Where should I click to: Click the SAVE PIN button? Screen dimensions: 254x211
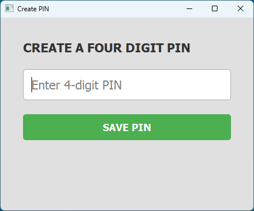pos(127,127)
